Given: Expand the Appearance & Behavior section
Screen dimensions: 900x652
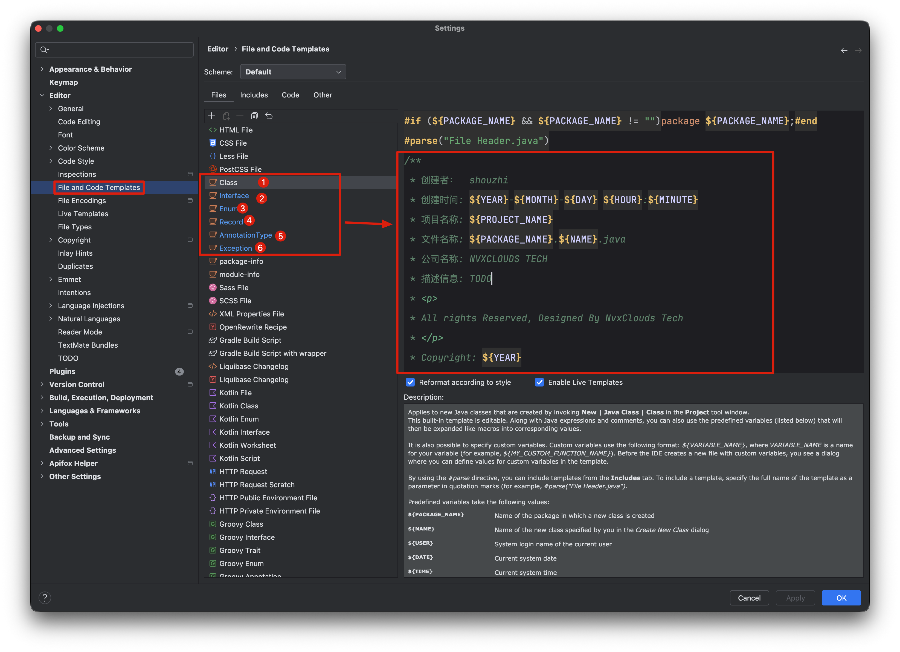Looking at the screenshot, I should pyautogui.click(x=42, y=69).
